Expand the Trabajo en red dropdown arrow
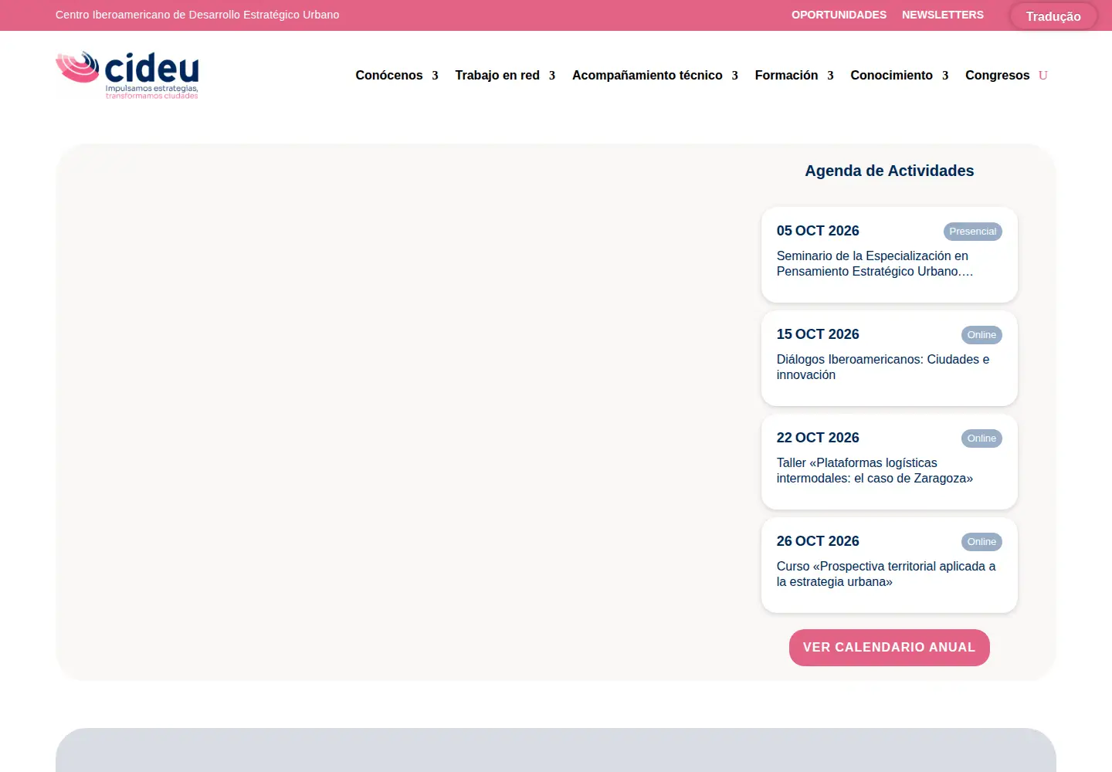The height and width of the screenshot is (772, 1112). [x=552, y=76]
